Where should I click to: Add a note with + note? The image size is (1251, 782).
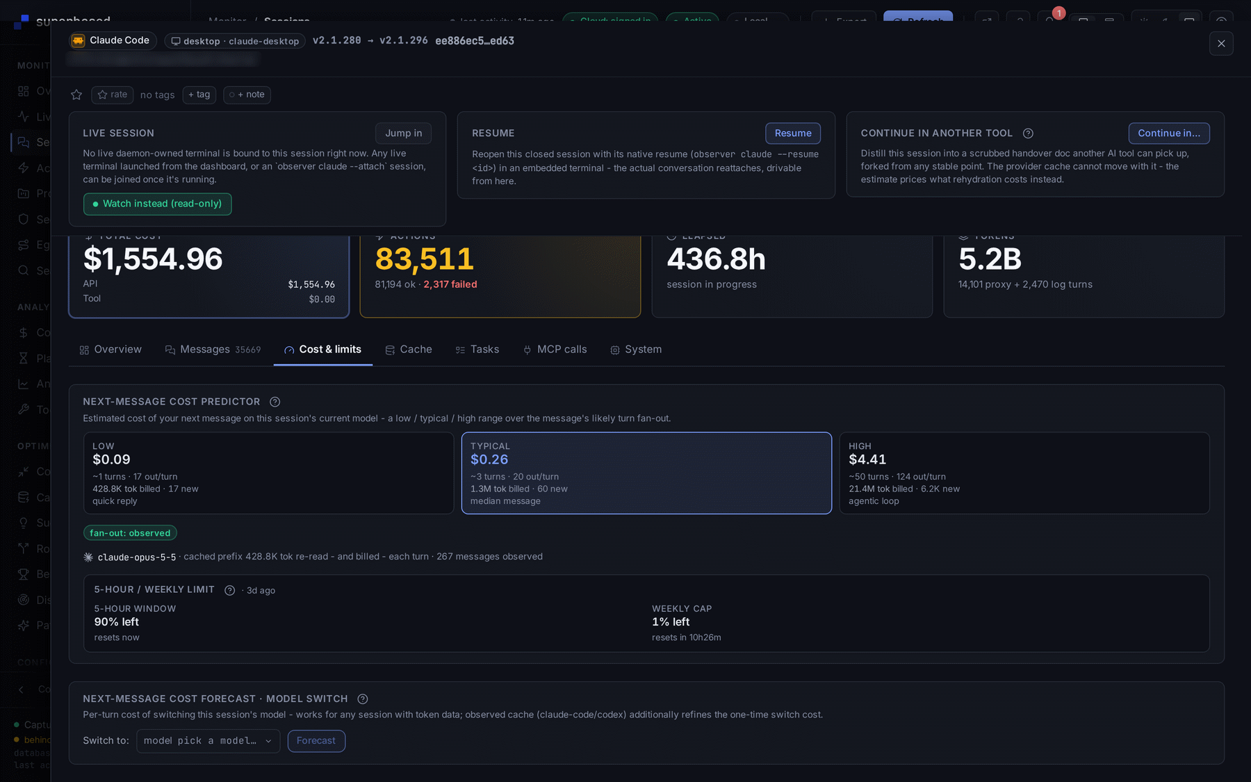pyautogui.click(x=247, y=95)
